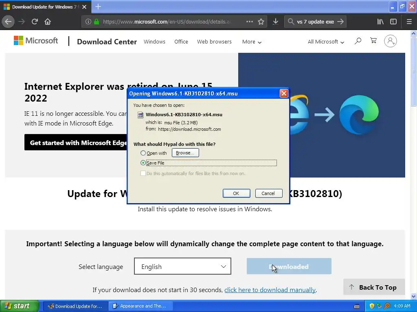
Task: Submit search with the go arrow
Action: [340, 22]
